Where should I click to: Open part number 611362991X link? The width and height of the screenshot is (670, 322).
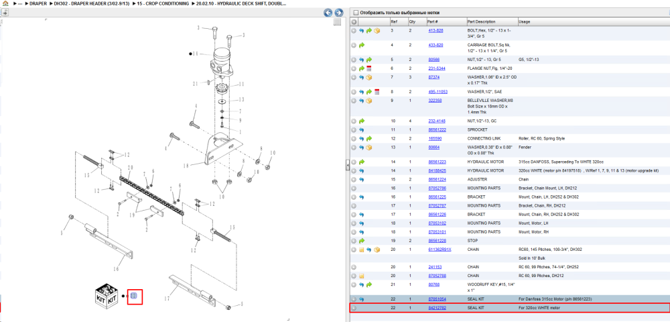coord(440,250)
